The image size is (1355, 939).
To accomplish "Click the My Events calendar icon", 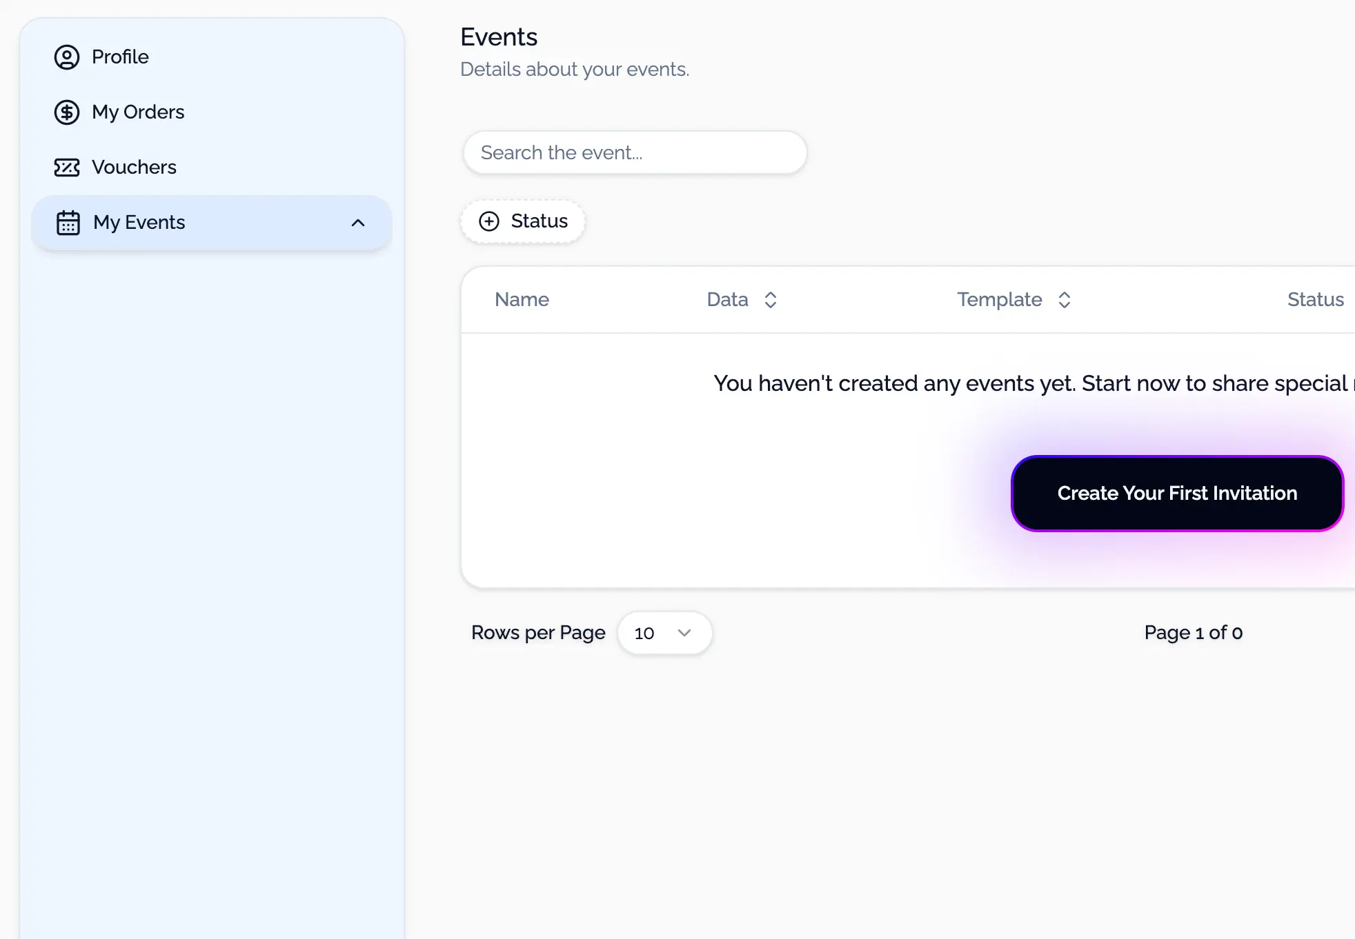I will point(67,222).
